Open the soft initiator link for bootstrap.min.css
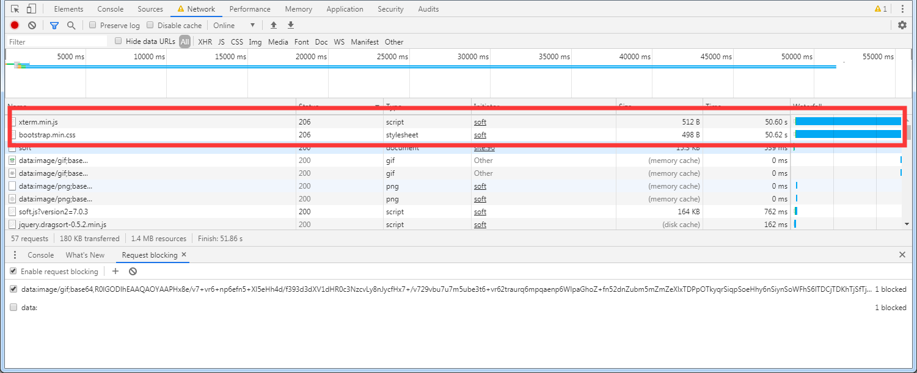The image size is (917, 373). tap(480, 135)
